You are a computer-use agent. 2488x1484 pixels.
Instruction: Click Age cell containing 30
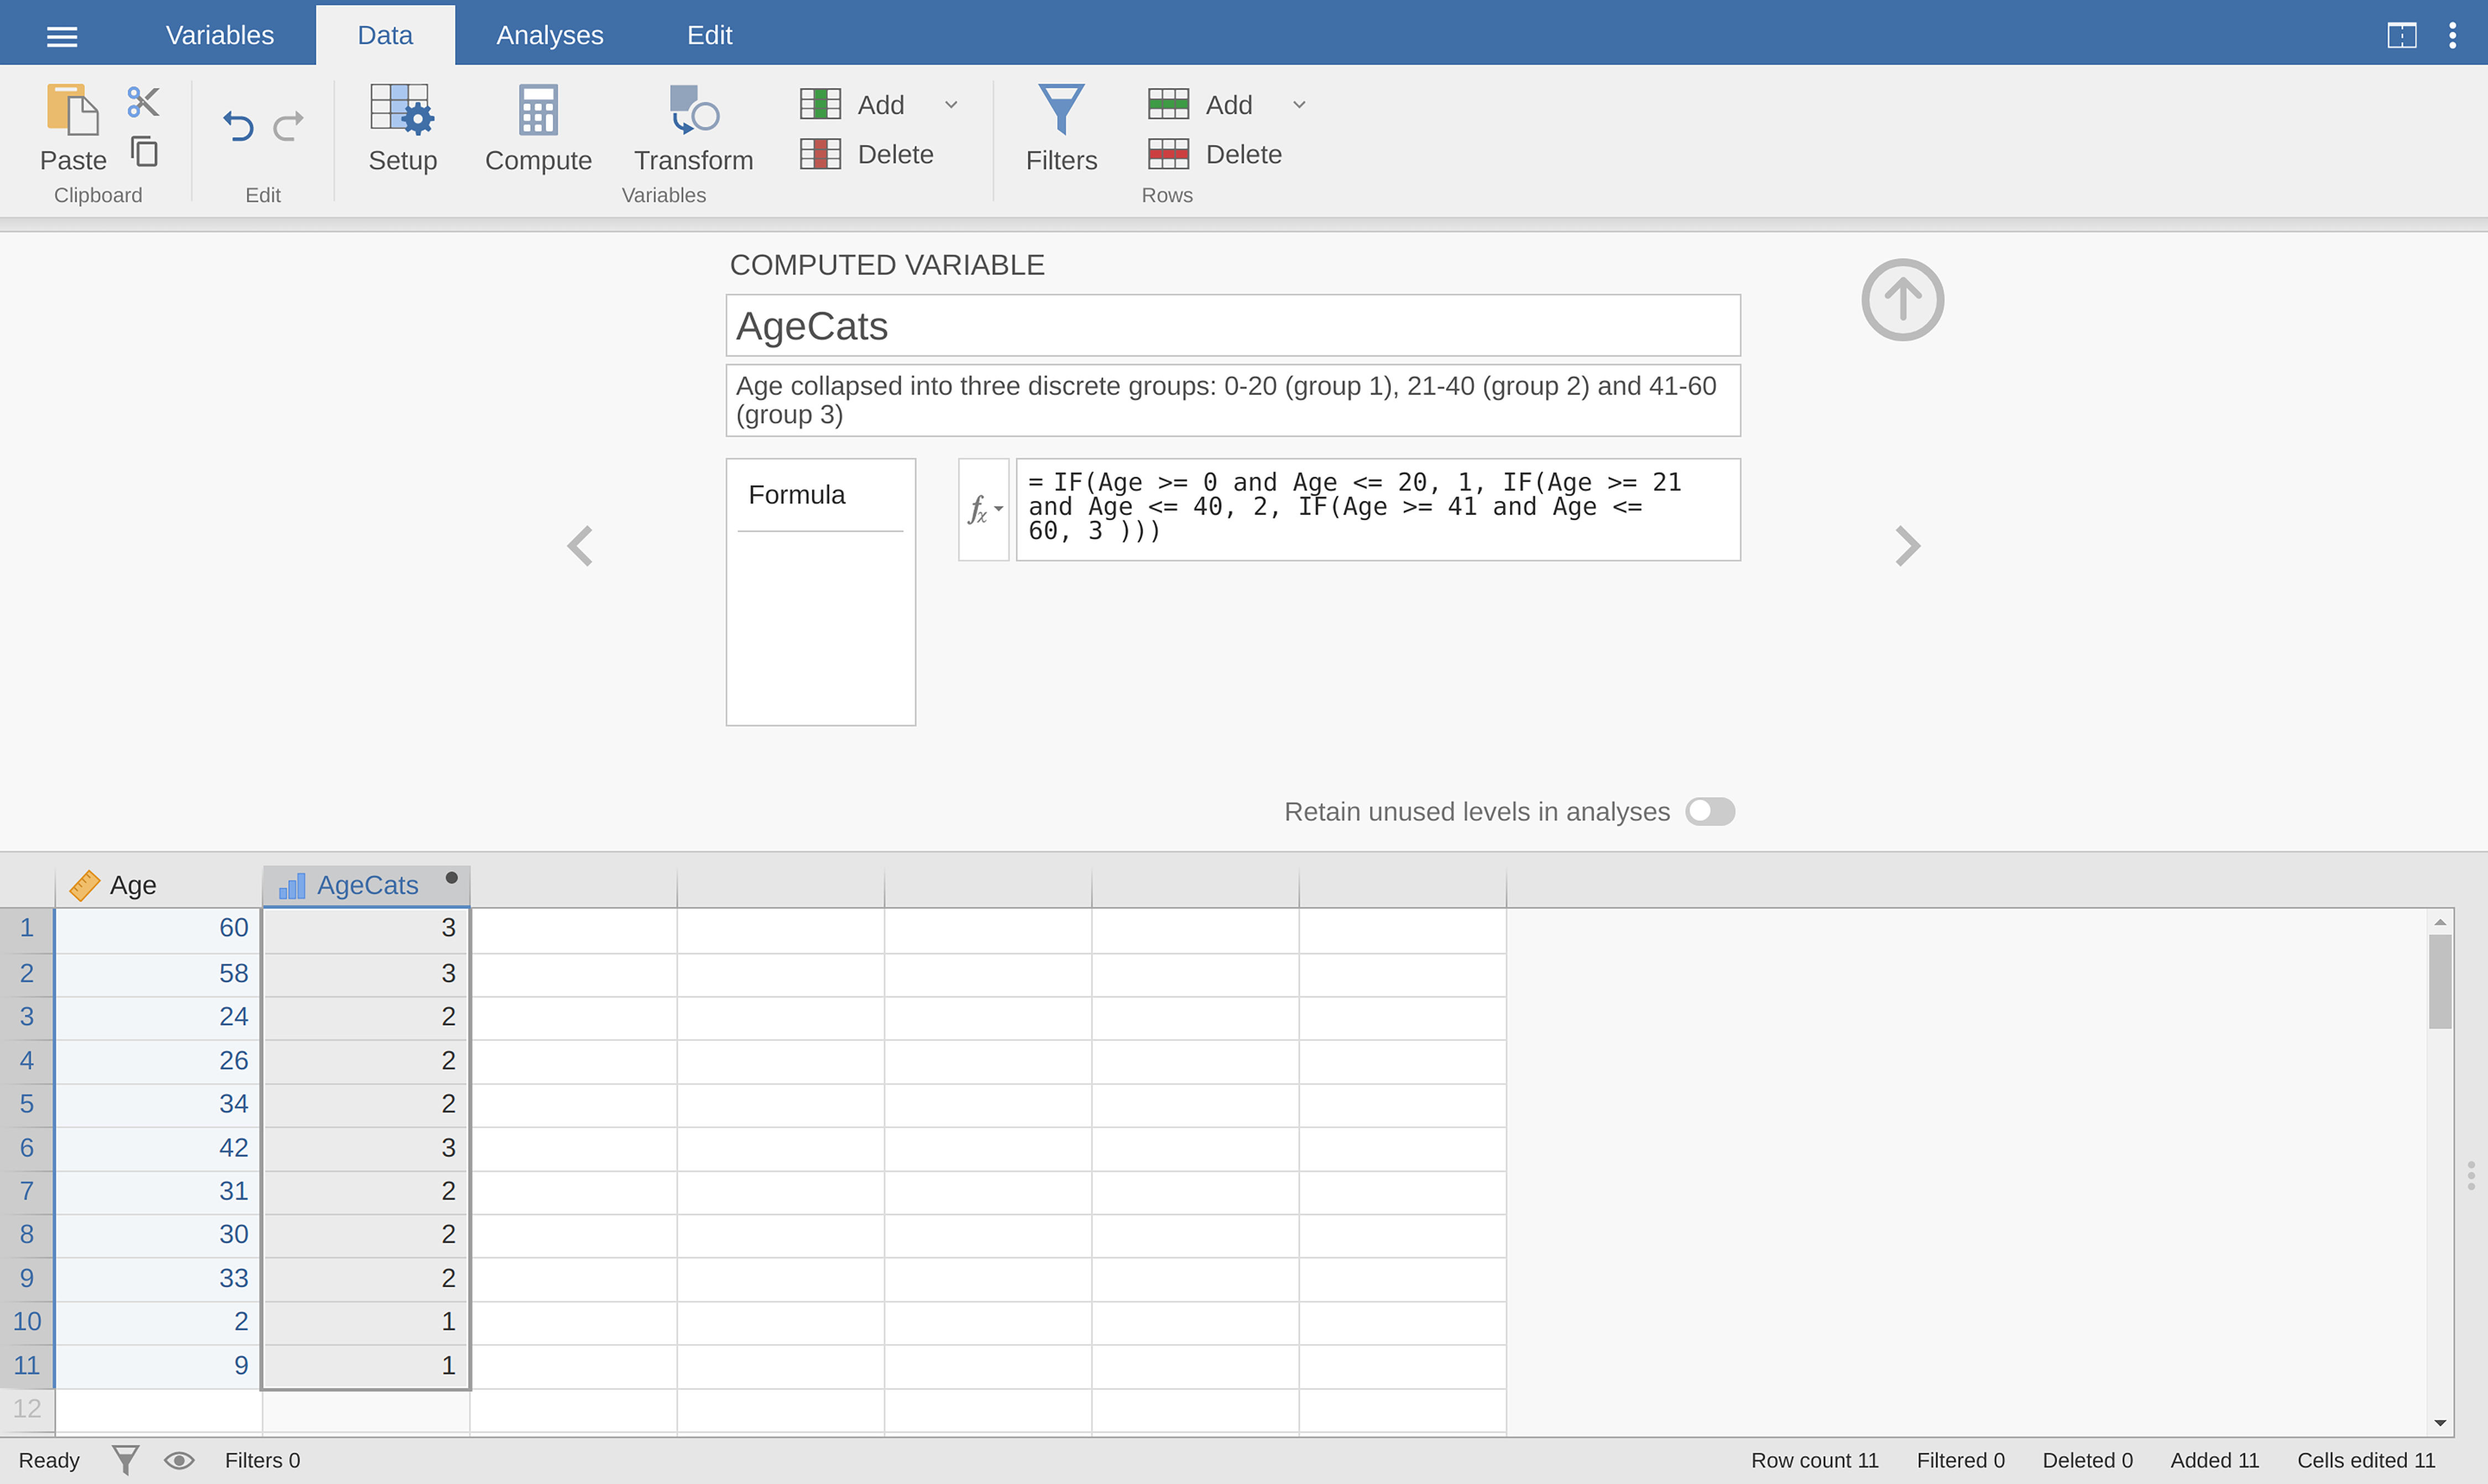(159, 1235)
